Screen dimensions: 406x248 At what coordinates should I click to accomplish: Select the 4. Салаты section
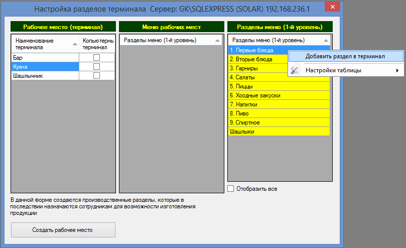tap(279, 77)
